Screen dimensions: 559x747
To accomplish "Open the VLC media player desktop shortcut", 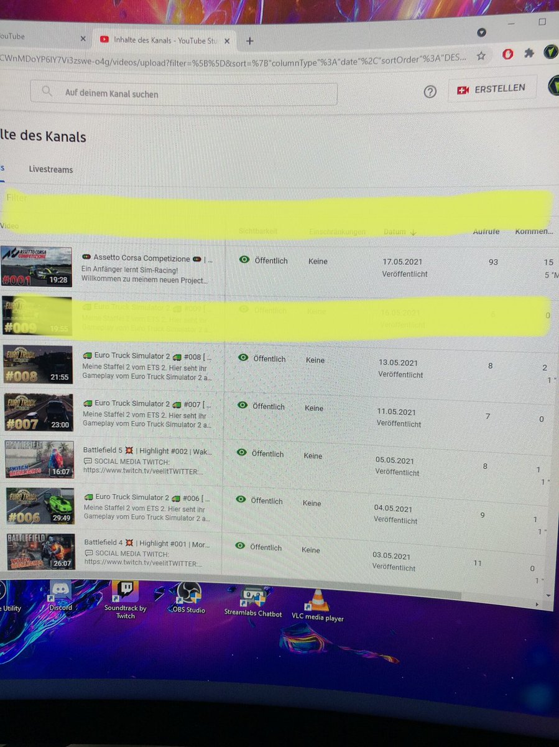I will click(x=317, y=606).
